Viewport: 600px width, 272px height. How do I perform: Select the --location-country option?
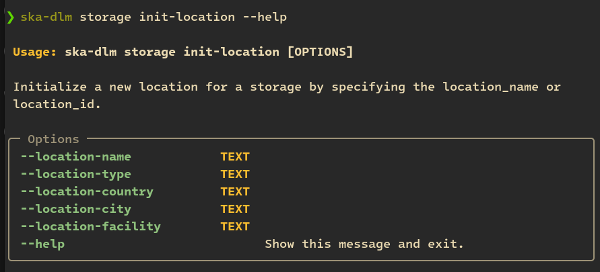coord(87,192)
